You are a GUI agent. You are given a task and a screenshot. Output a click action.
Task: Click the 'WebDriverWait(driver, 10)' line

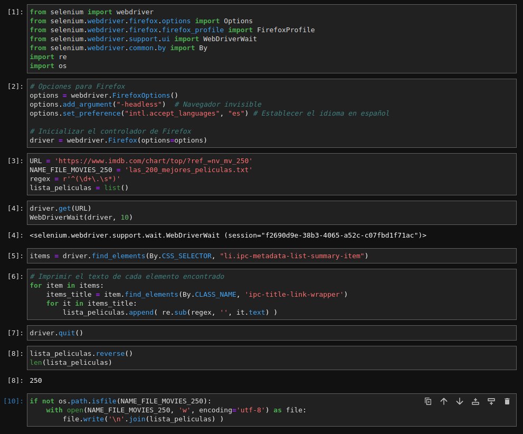point(81,218)
